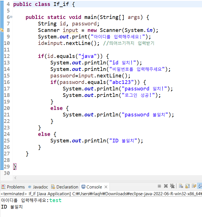
Task: Click the "로그인 성공!" string on line 18
Action: pyautogui.click(x=138, y=95)
